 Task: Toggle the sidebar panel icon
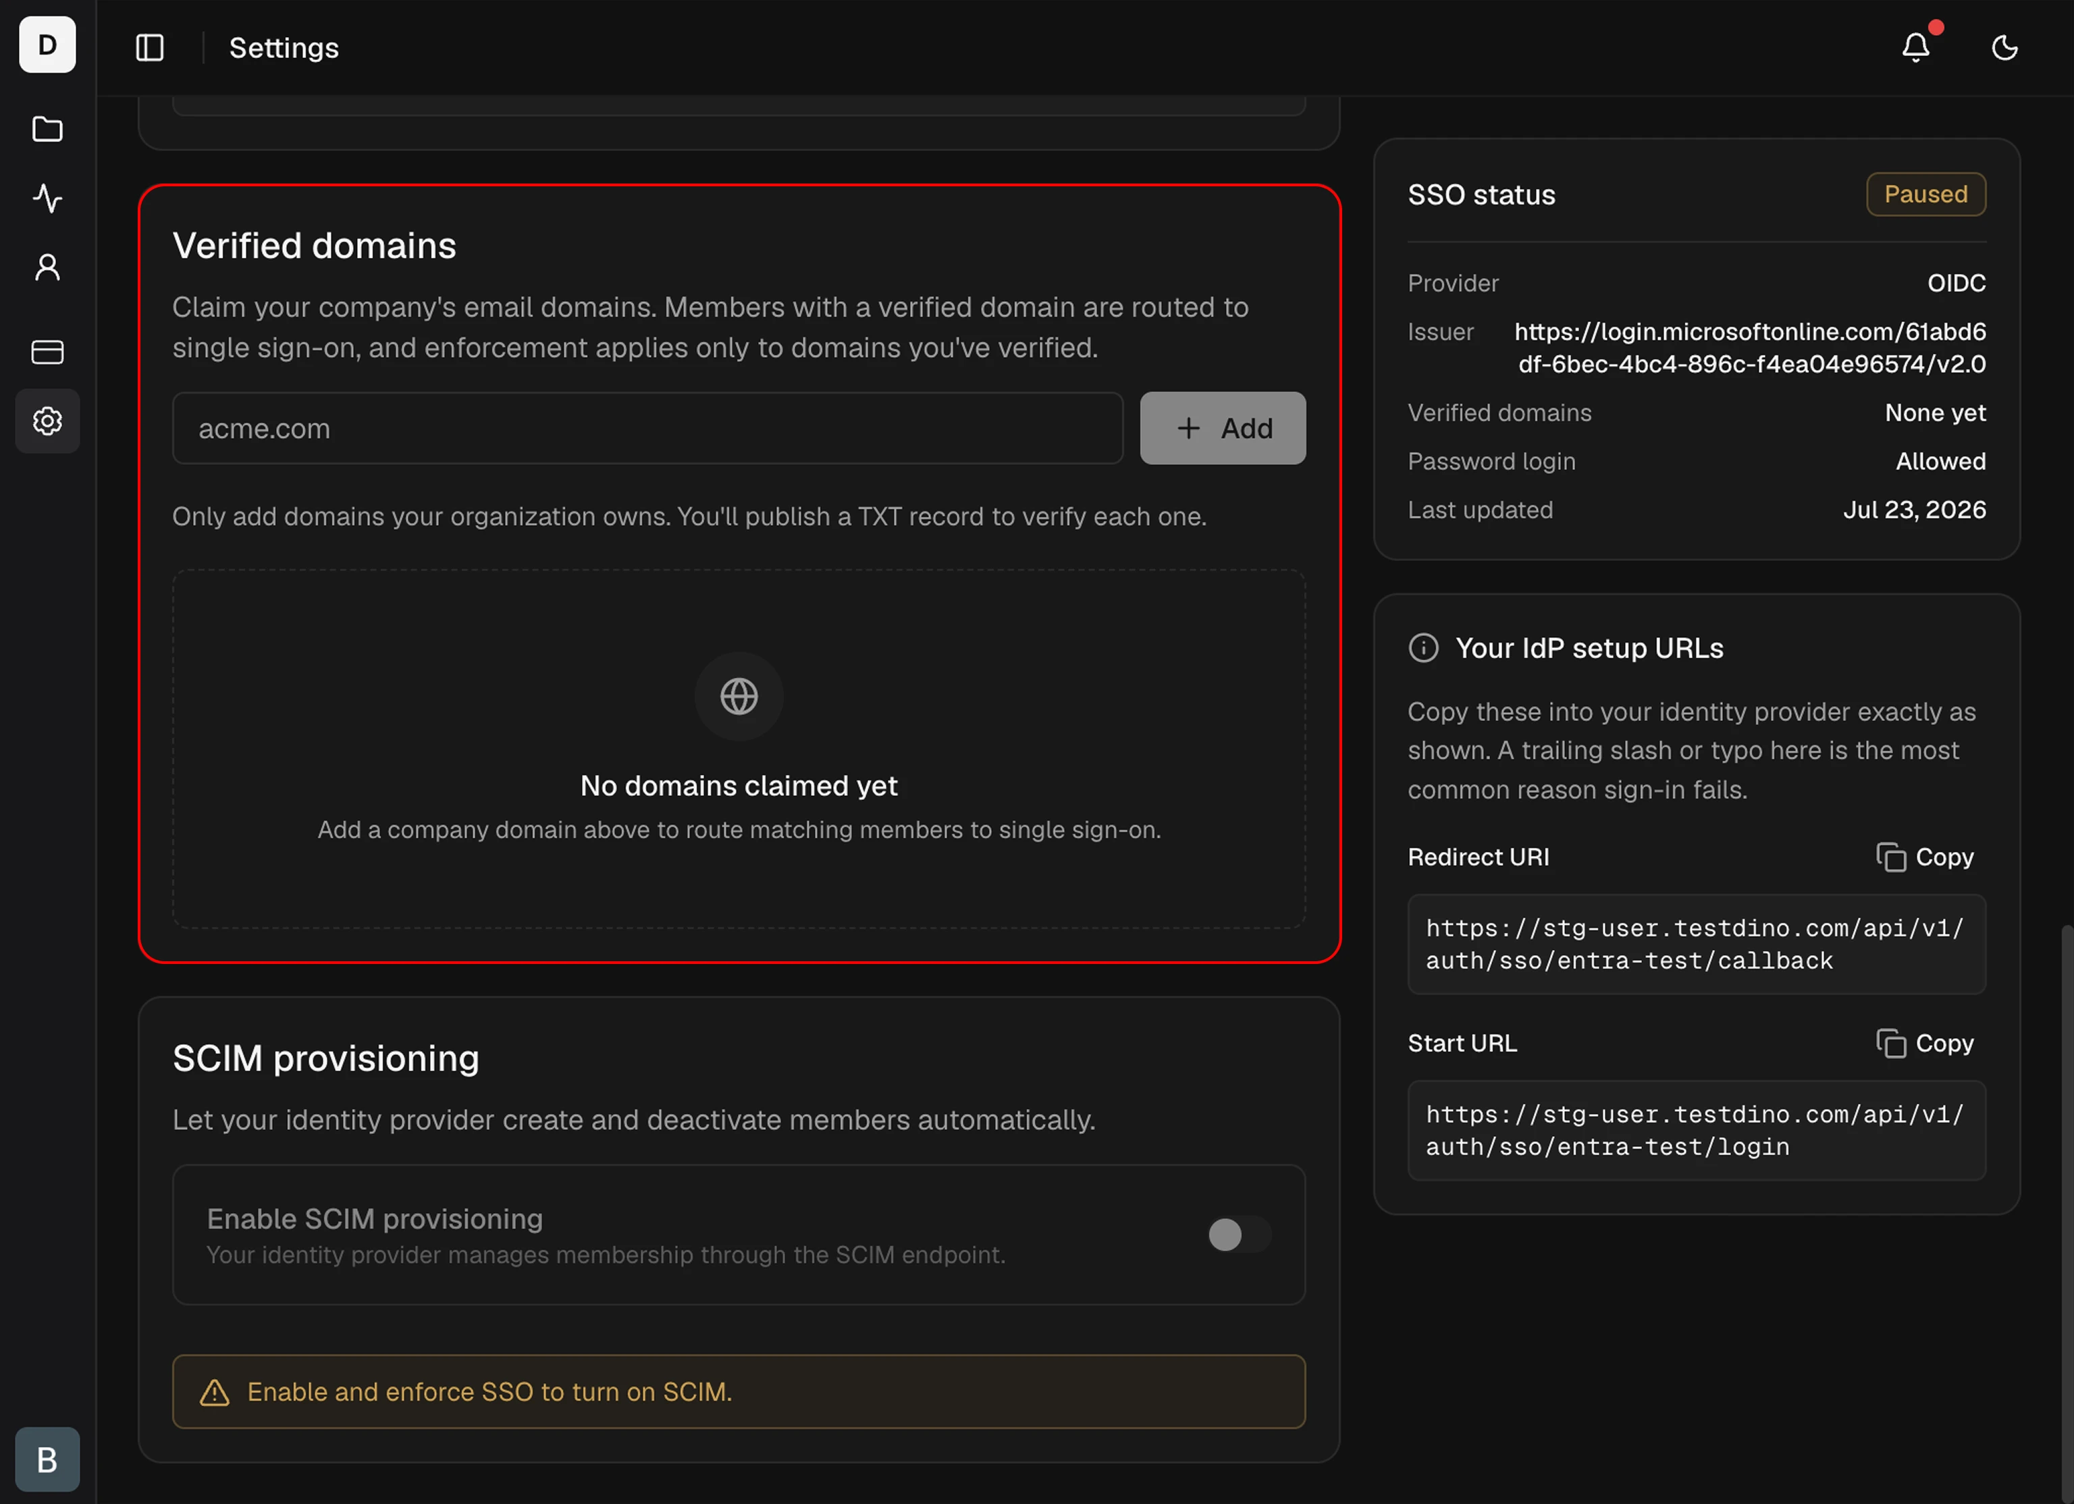150,47
